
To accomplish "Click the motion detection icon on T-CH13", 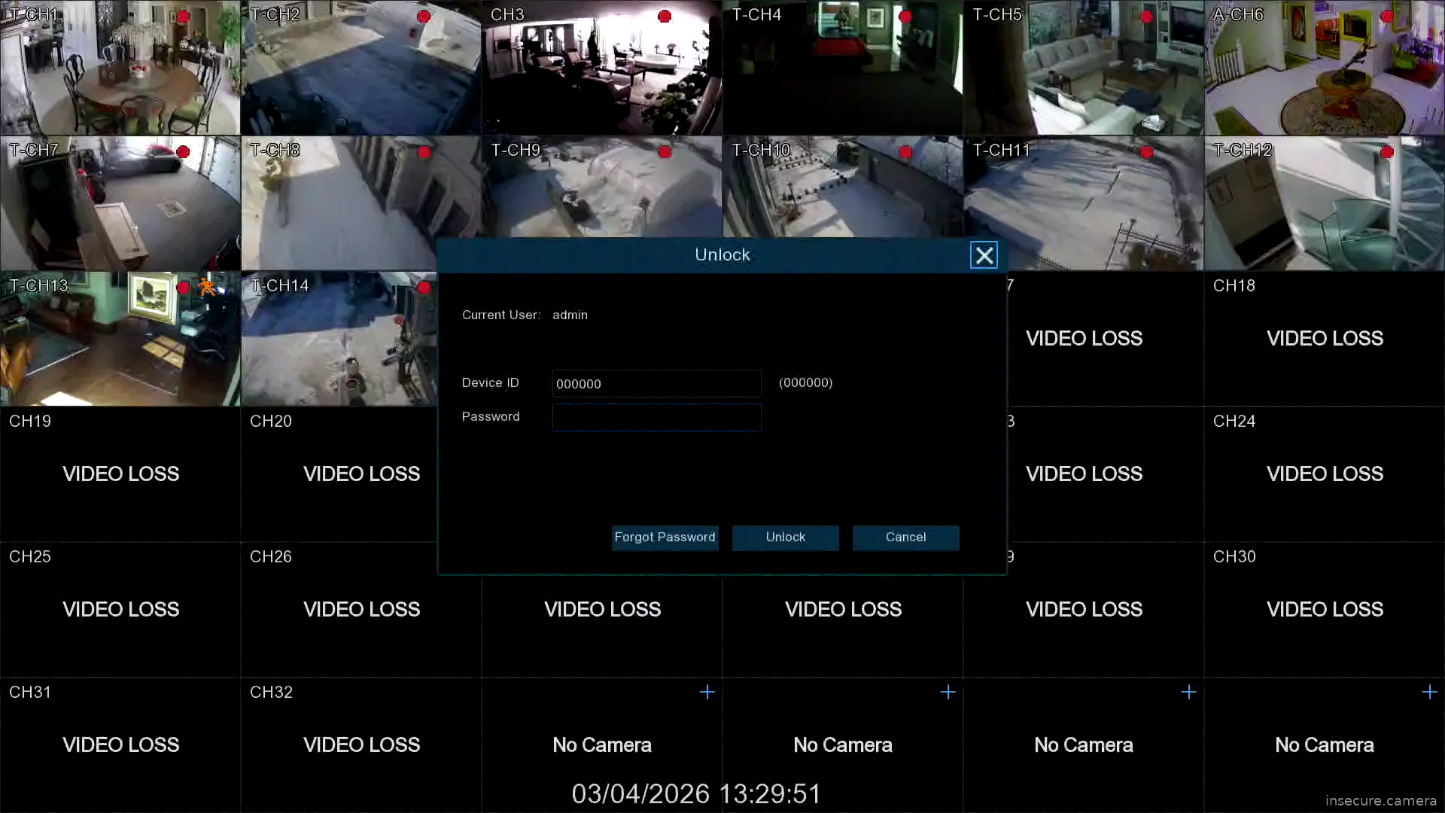I will point(208,287).
